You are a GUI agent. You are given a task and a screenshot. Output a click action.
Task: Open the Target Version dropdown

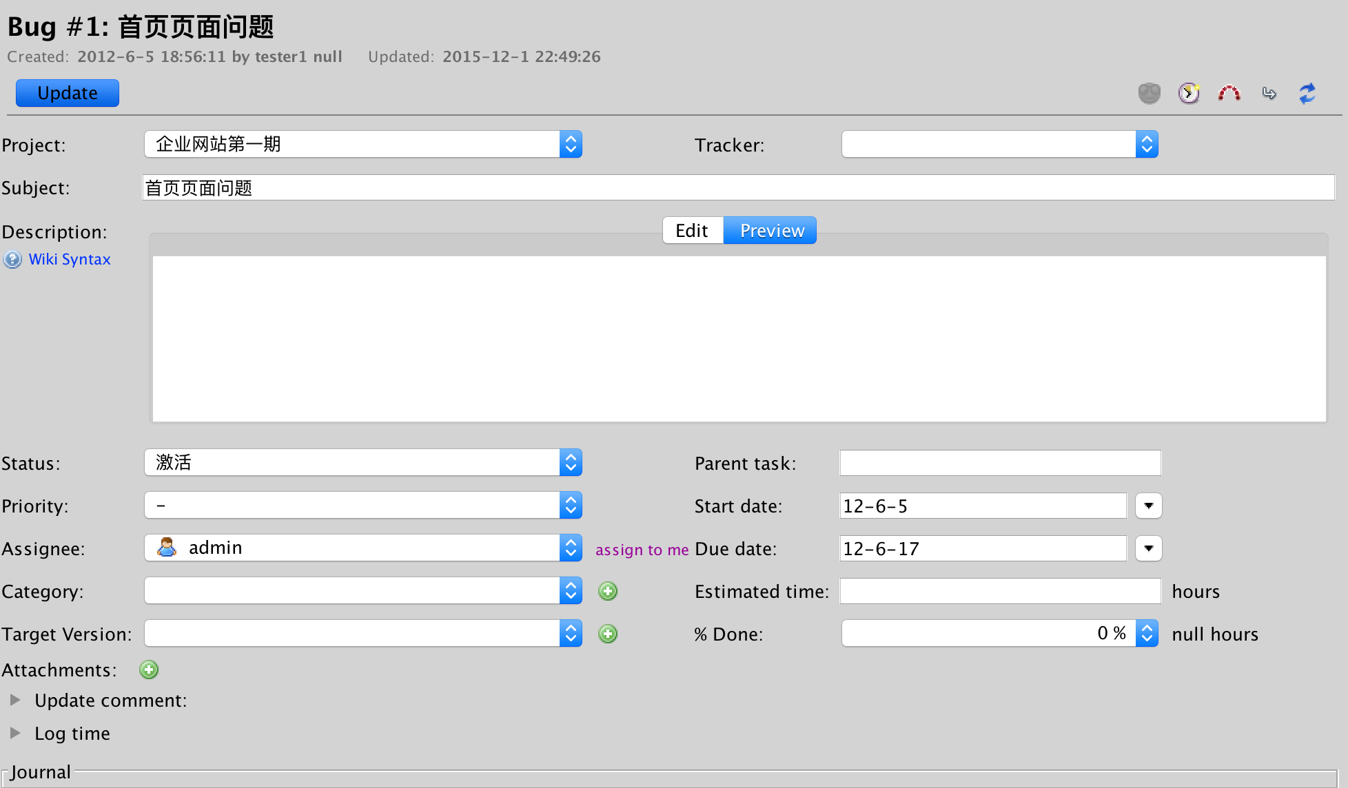coord(363,634)
